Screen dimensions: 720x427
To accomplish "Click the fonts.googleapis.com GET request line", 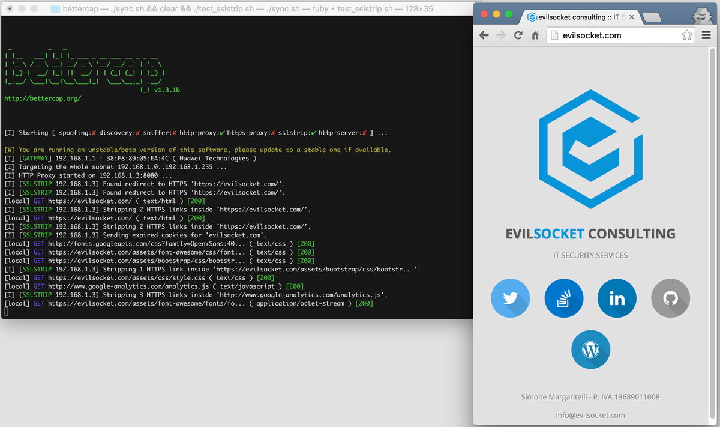I will coord(159,244).
